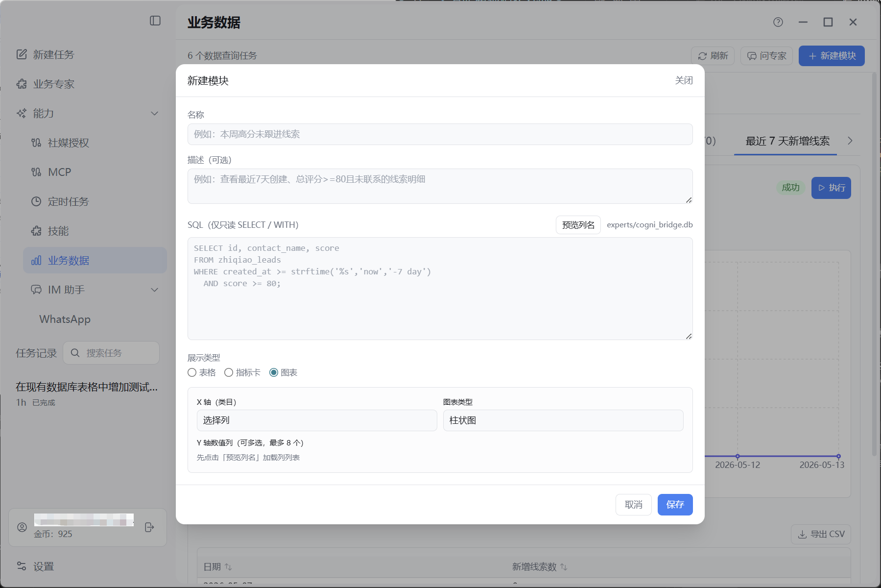
Task: Click the main page vertical scrollbar
Action: click(874, 265)
